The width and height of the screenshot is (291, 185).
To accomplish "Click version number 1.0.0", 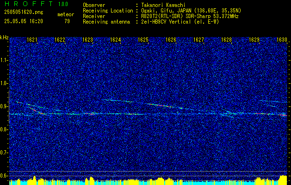I will click(63, 4).
